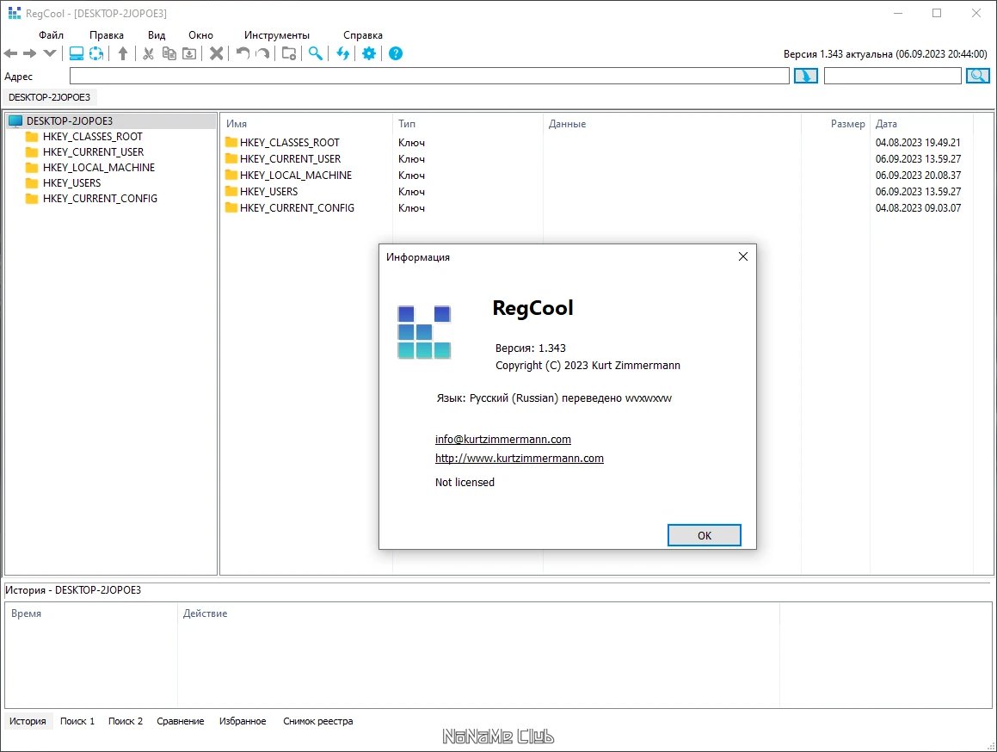The height and width of the screenshot is (752, 997).
Task: Select the DESKTOP-2JOPOE3 tab
Action: tap(49, 97)
